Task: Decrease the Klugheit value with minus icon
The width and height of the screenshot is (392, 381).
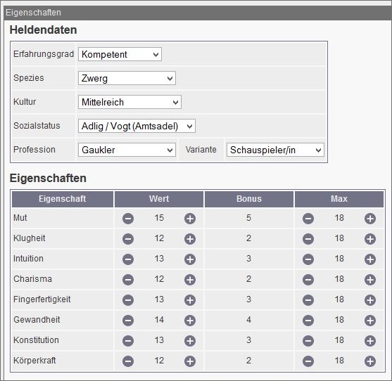Action: pos(128,239)
